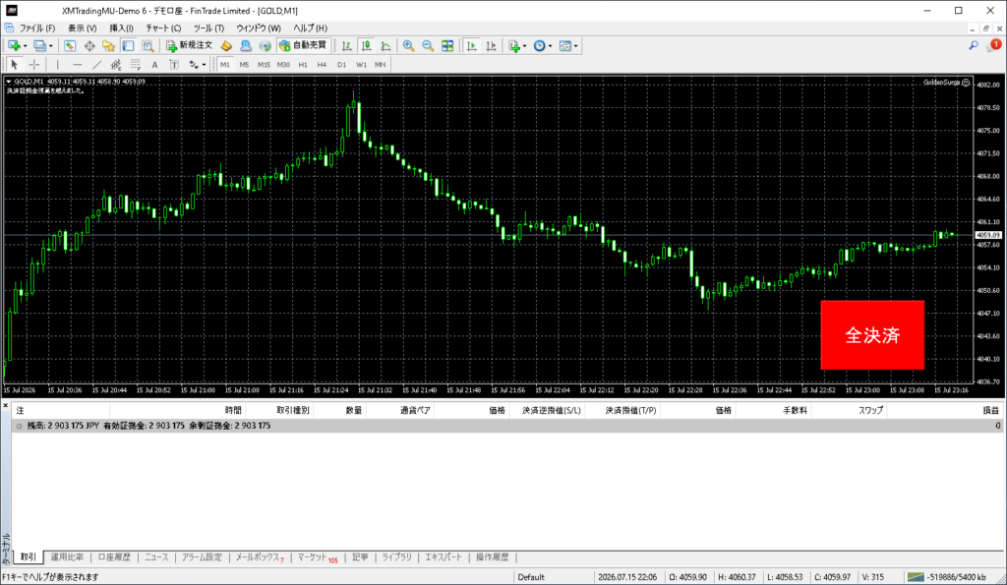This screenshot has width=1007, height=585.
Task: Switch chart to bar chart style
Action: [347, 45]
